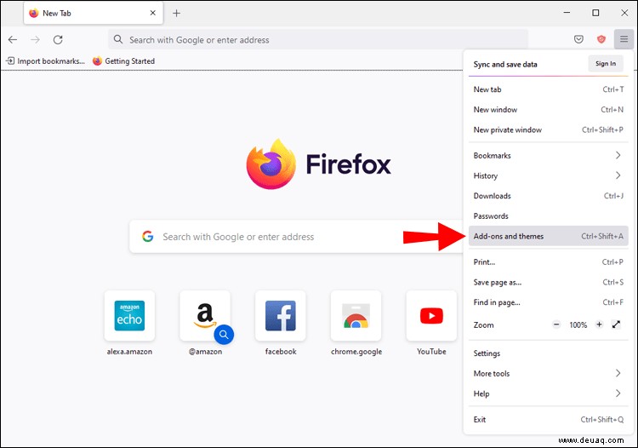The height and width of the screenshot is (448, 638).
Task: Select Save page as... menu item
Action: [x=548, y=282]
